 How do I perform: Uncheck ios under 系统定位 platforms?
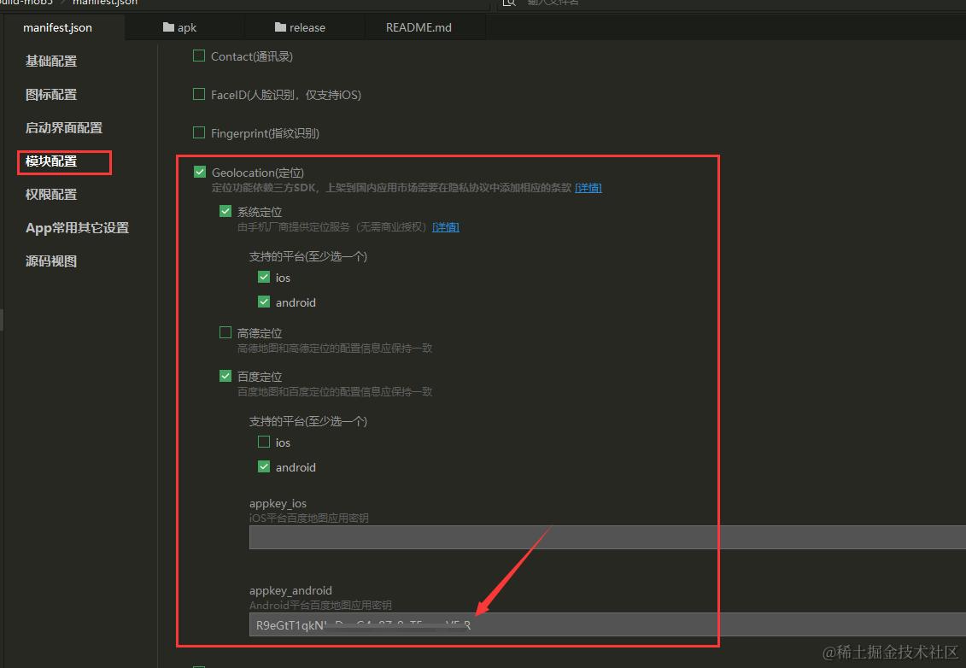[264, 278]
